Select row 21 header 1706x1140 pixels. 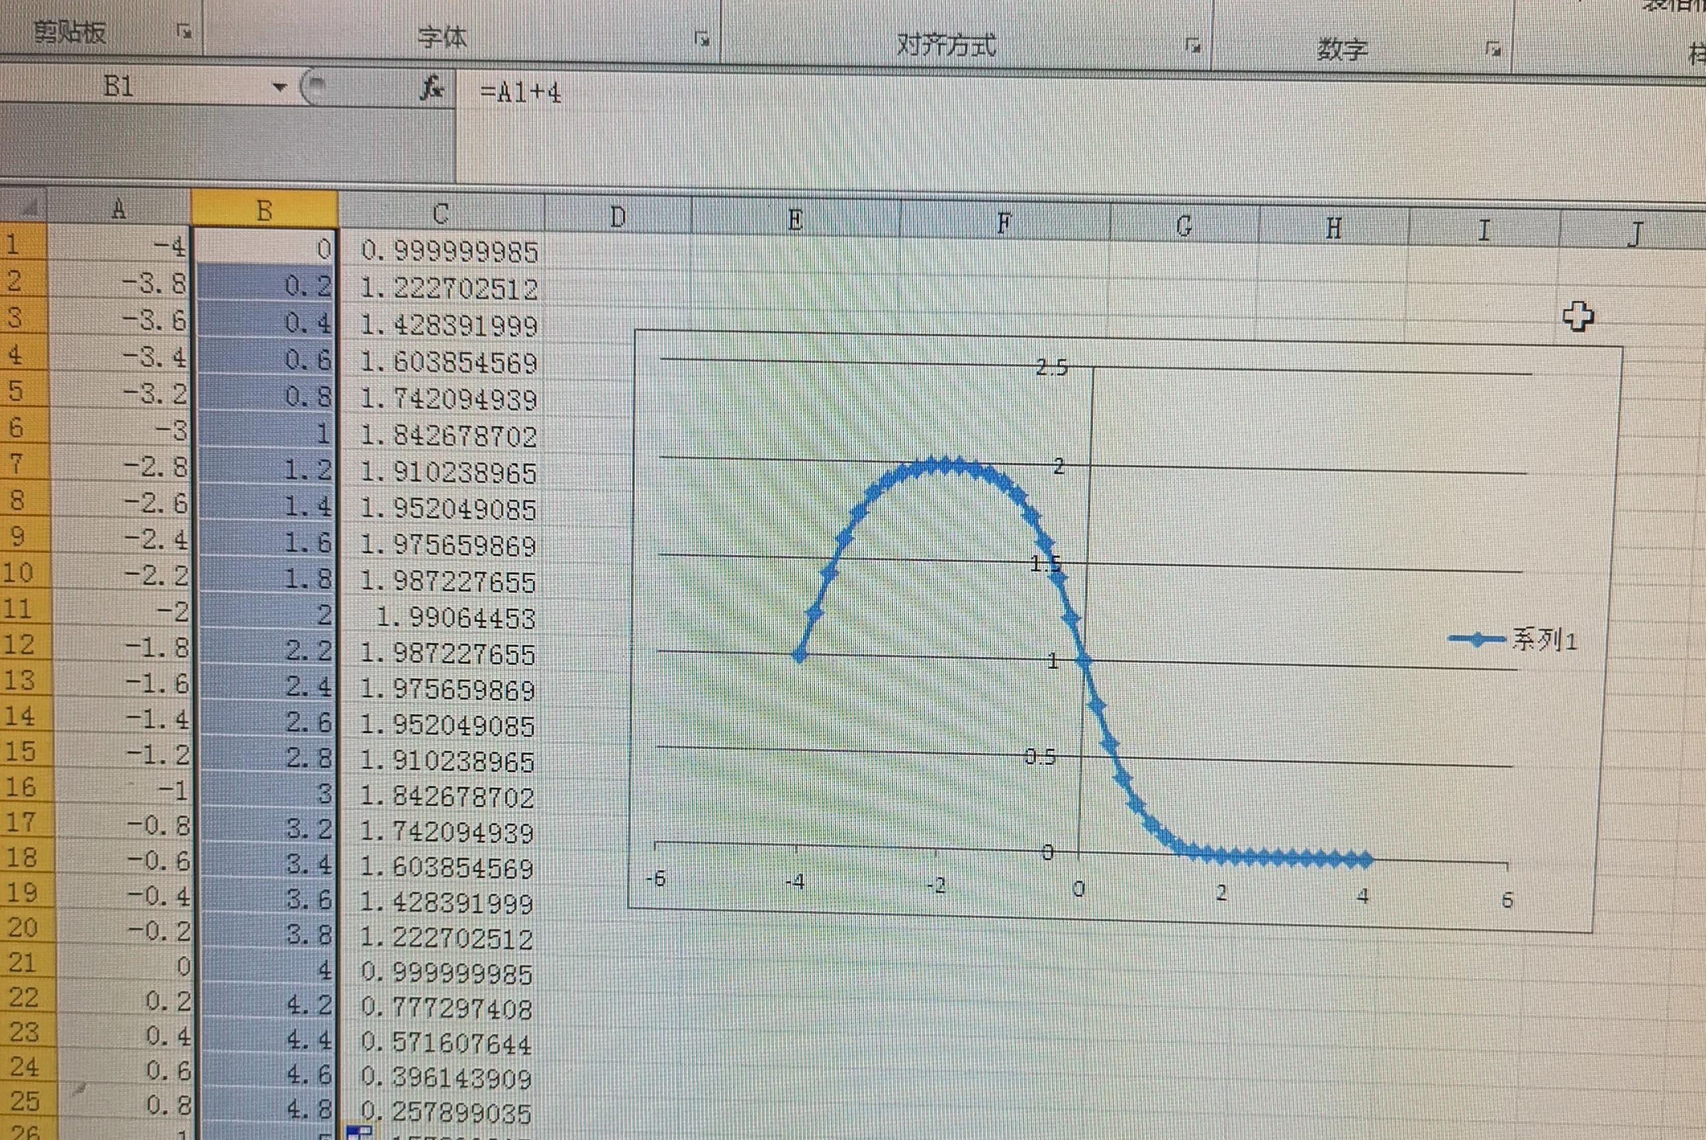coord(28,963)
